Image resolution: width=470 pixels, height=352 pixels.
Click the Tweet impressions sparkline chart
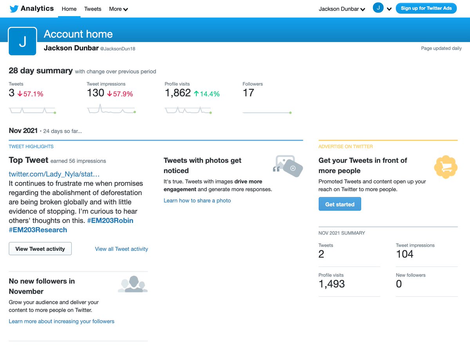[111, 109]
